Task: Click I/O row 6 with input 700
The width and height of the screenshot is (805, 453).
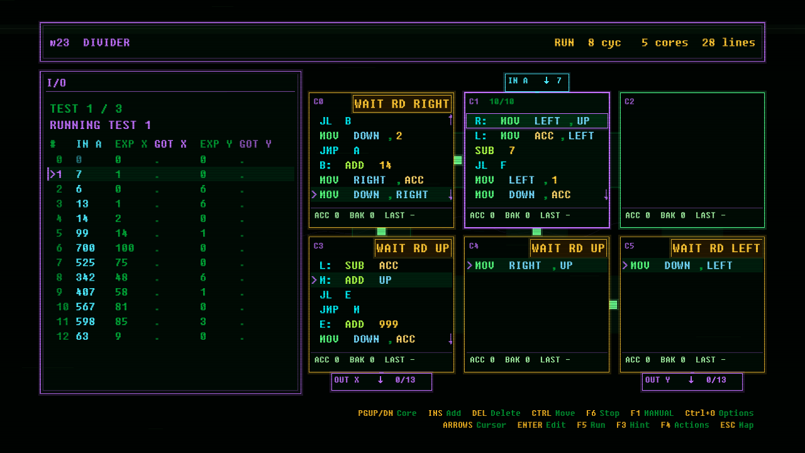Action: coord(171,248)
